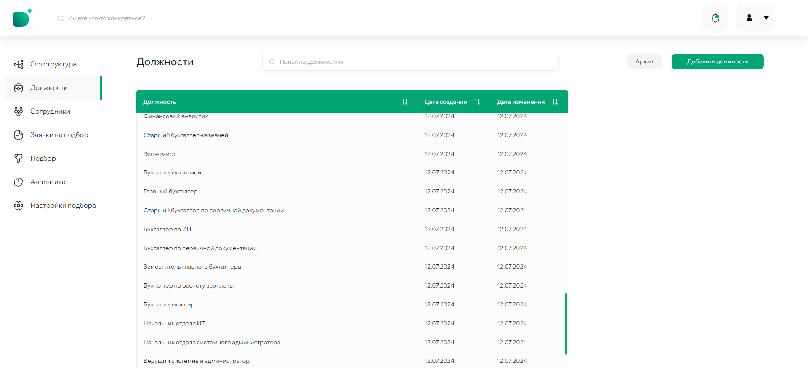Click modification date of Главный бухгалтер row
This screenshot has height=383, width=808.
(512, 191)
